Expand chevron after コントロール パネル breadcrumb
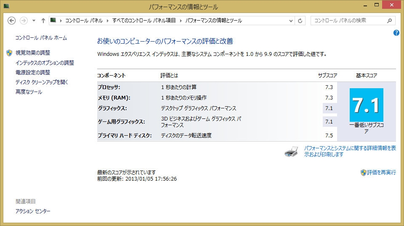The height and width of the screenshot is (226, 404). [108, 21]
